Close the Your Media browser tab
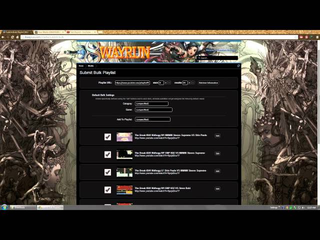Viewport: 320px width, 240px height. pyautogui.click(x=63, y=32)
